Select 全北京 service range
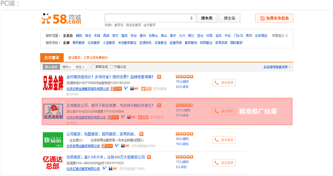This screenshot has height=176, width=333. tap(68, 36)
